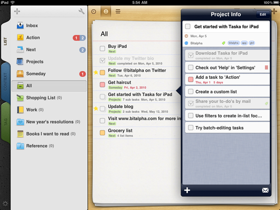This screenshot has width=280, height=210.
Task: Switch to the CONTEXT side tab
Action: point(5,81)
